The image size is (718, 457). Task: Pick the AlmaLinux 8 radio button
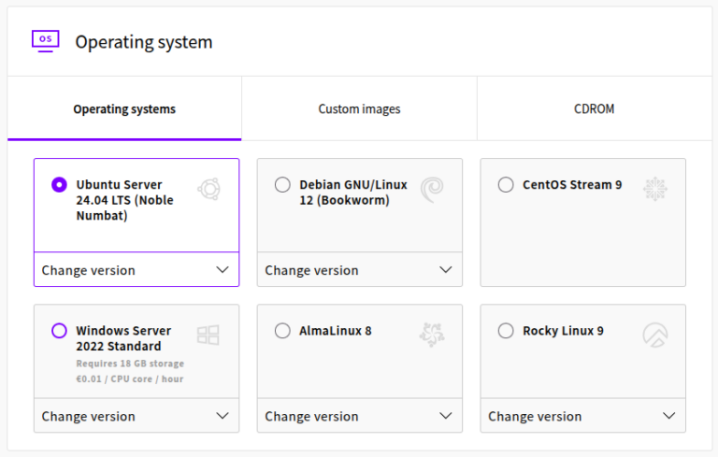pyautogui.click(x=282, y=331)
